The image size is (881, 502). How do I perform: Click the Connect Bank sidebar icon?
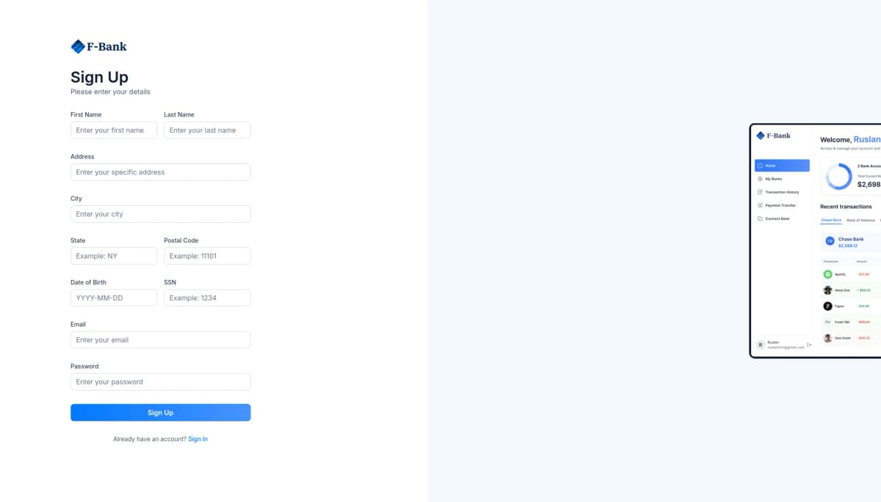pyautogui.click(x=760, y=218)
